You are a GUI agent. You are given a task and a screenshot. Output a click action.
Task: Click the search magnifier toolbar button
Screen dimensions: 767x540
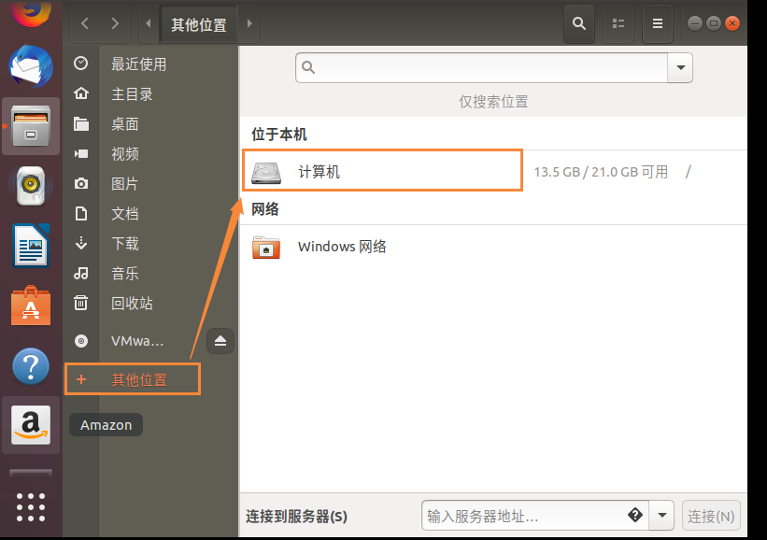579,23
